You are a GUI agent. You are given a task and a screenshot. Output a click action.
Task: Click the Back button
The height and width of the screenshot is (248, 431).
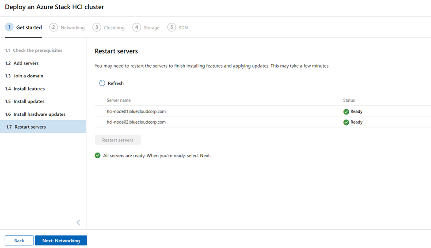(19, 240)
